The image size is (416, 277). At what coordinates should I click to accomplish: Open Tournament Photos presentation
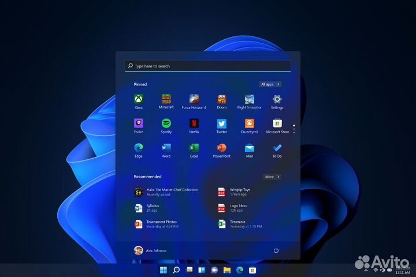tap(157, 224)
